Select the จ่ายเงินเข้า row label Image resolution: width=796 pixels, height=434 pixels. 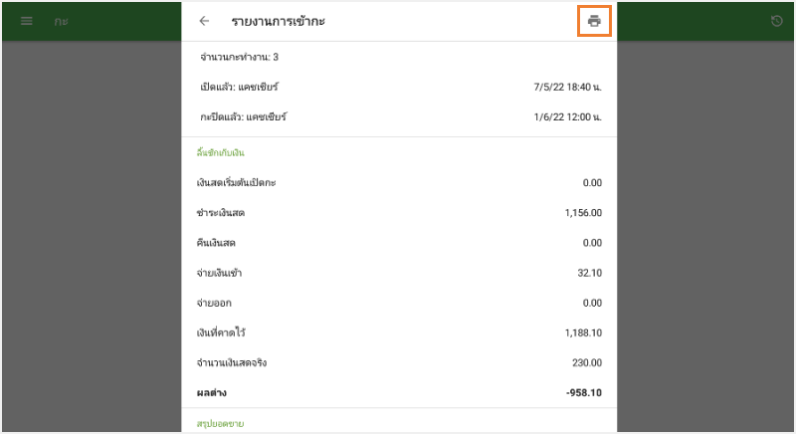pos(220,273)
